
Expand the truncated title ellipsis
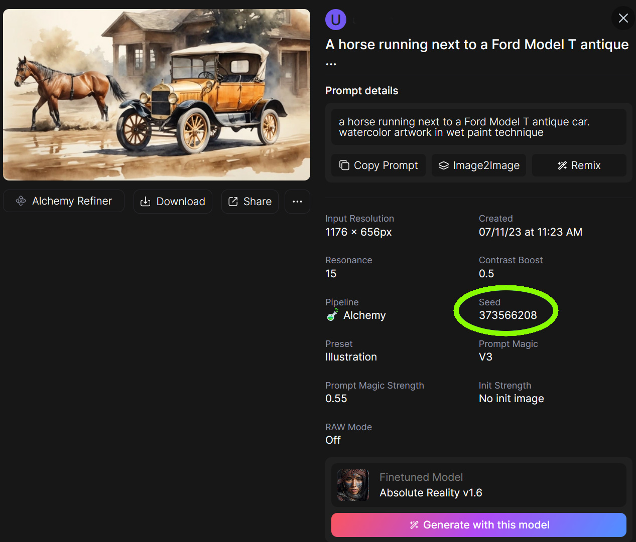(x=331, y=64)
